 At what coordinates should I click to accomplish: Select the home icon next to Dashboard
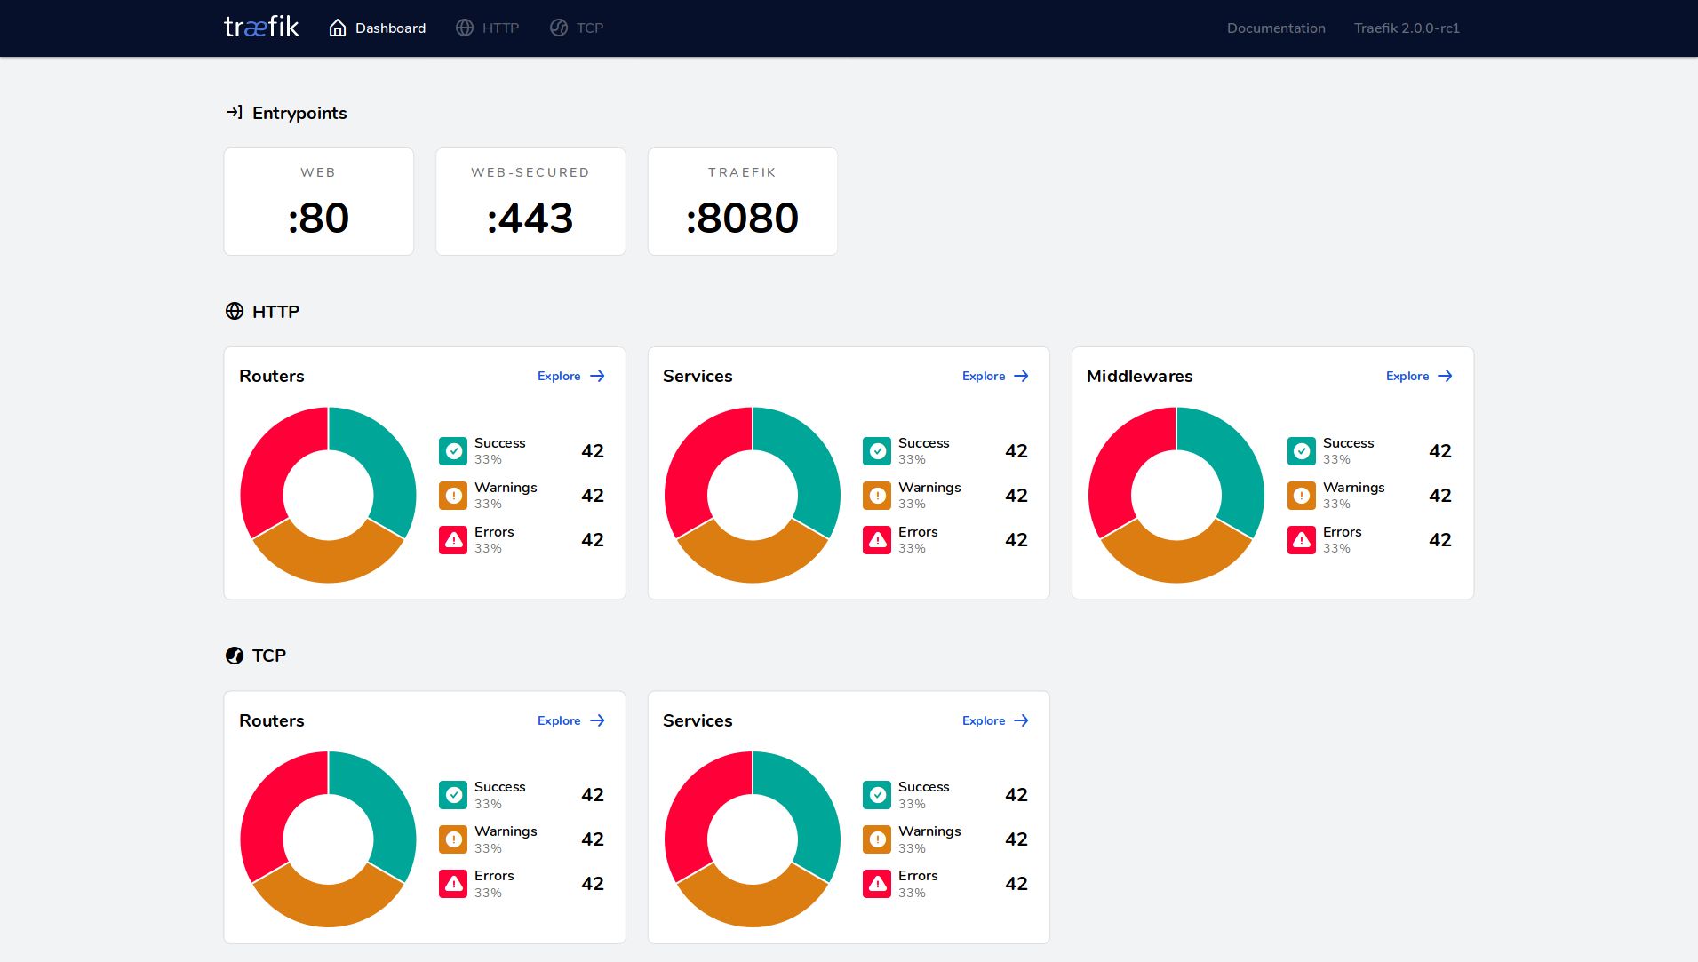pyautogui.click(x=337, y=27)
